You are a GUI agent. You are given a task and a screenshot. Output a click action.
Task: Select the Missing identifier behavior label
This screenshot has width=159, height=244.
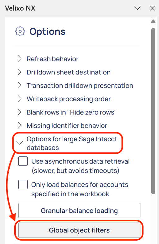(x=67, y=126)
